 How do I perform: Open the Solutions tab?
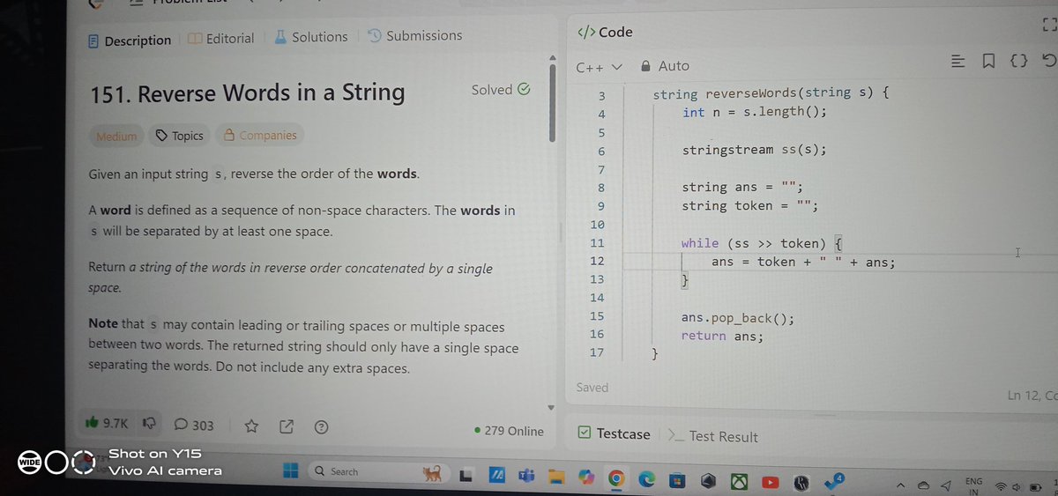(x=310, y=37)
